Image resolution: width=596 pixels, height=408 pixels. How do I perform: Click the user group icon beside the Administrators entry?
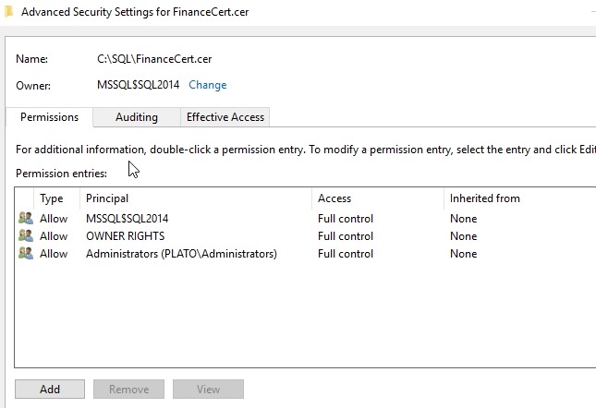[25, 254]
